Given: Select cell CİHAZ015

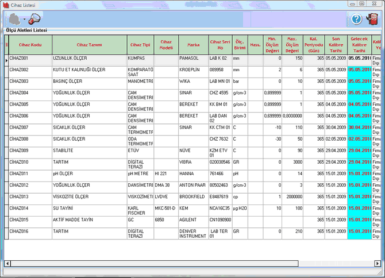Looking at the screenshot, I should (30, 222).
